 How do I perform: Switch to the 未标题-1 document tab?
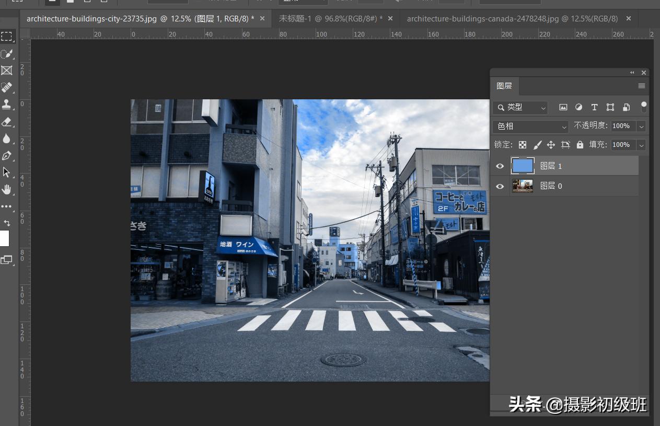(x=330, y=19)
